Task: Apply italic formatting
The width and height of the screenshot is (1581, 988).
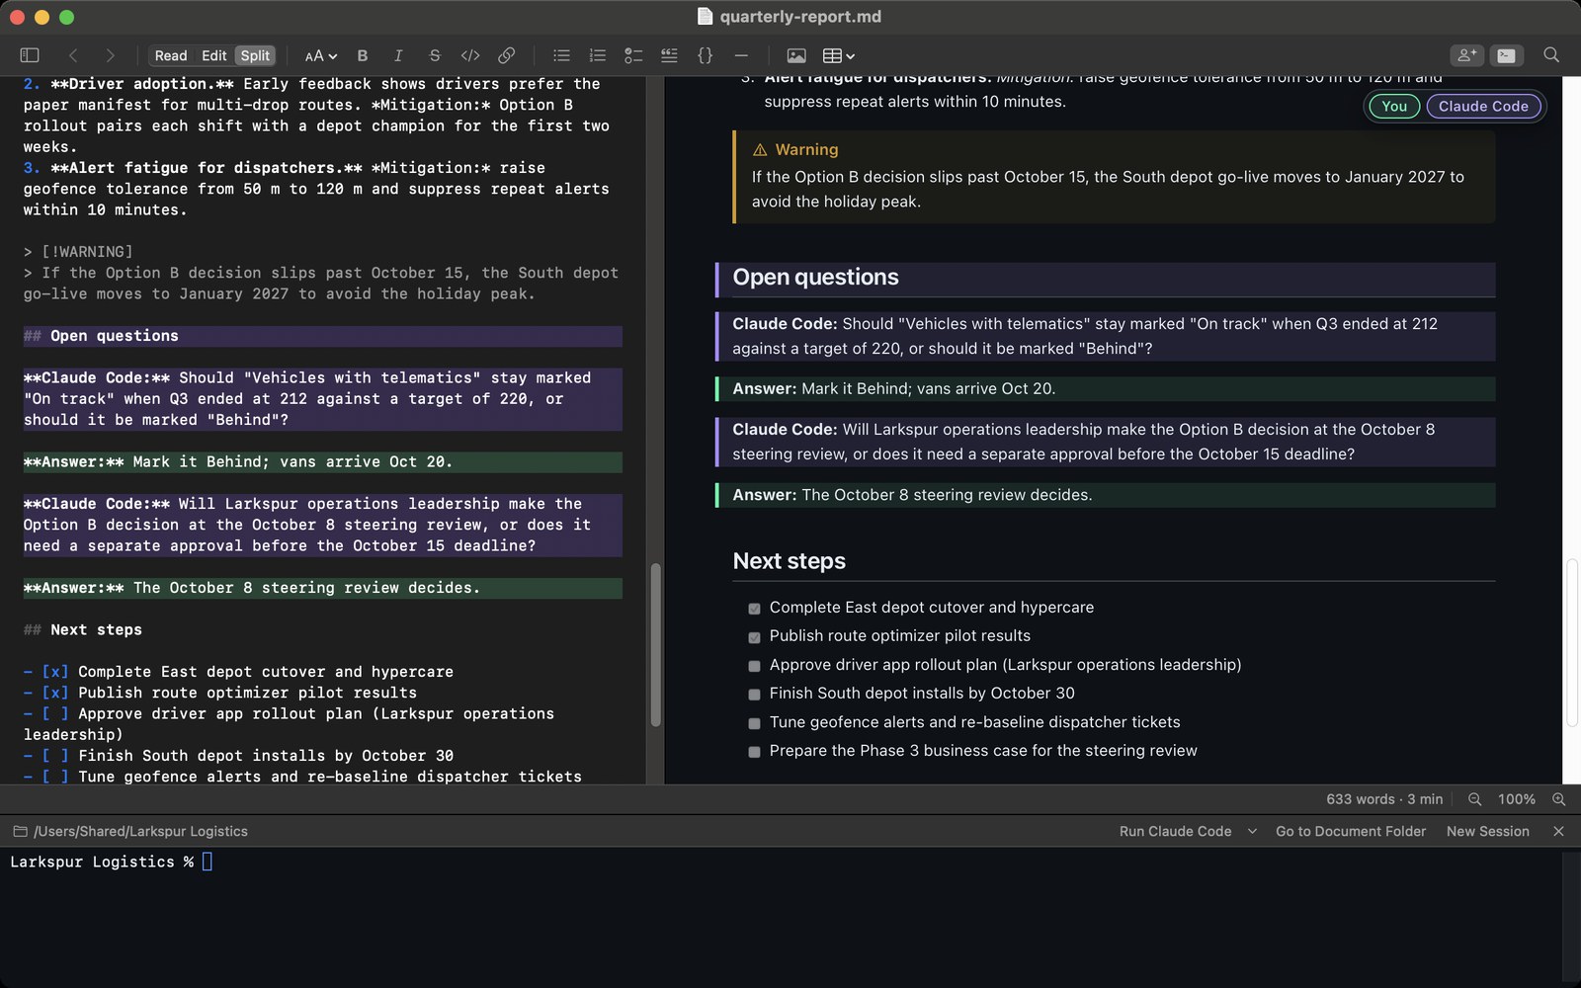Action: [x=398, y=55]
